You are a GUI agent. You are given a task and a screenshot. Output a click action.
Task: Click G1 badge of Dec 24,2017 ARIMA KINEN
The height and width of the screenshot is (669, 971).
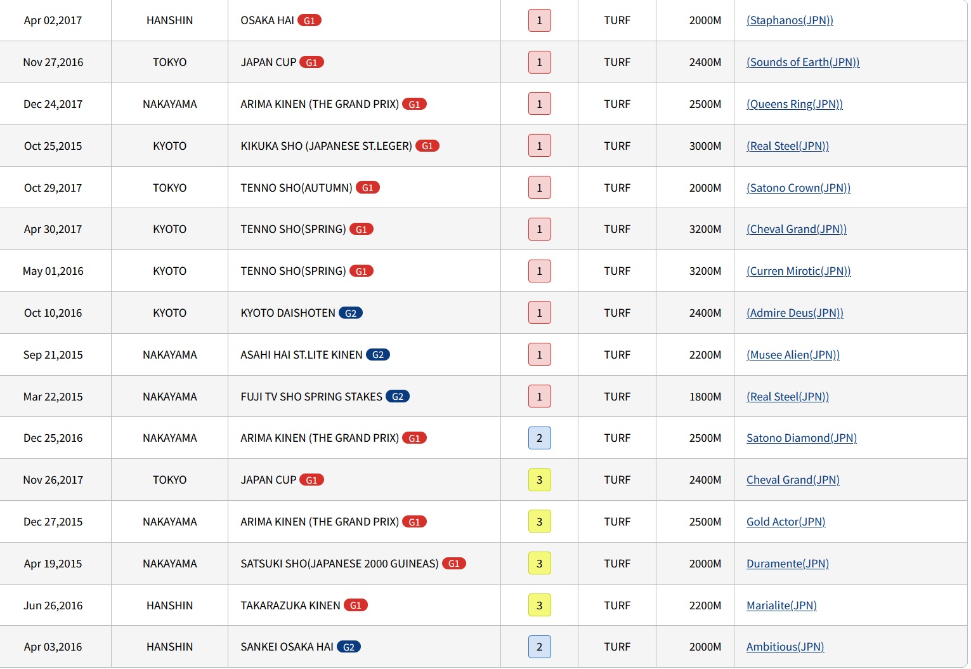(414, 104)
